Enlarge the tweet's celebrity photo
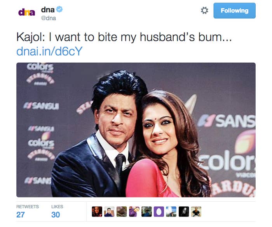 click(136, 130)
